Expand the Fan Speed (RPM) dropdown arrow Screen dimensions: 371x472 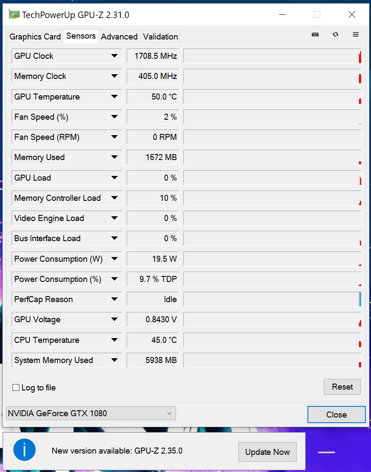(x=114, y=137)
